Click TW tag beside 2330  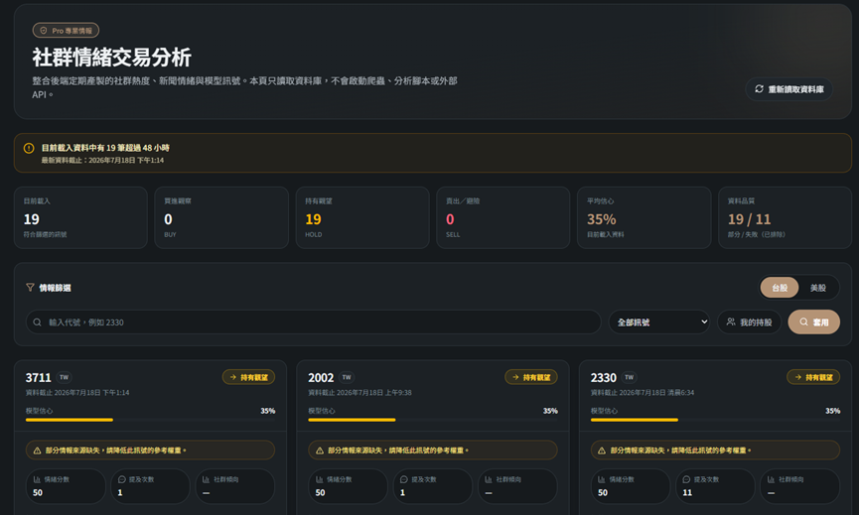(x=630, y=377)
